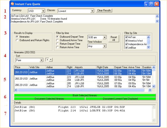Viewport: 167px width, 128px height.
Task: Click the Web Site column header
Action: click(37, 67)
